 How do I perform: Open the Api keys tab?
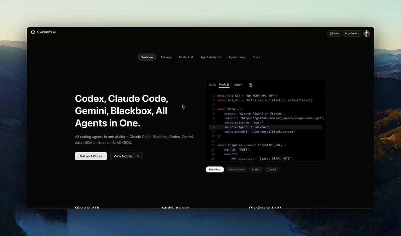coord(166,57)
